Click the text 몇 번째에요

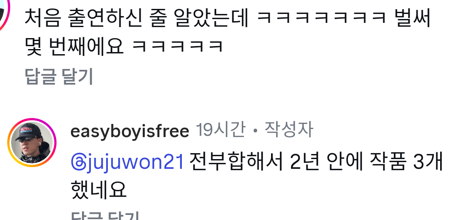click(74, 47)
